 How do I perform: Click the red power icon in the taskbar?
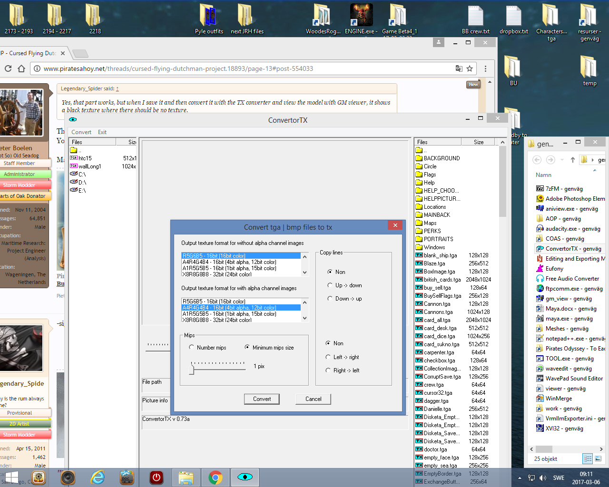tap(157, 477)
